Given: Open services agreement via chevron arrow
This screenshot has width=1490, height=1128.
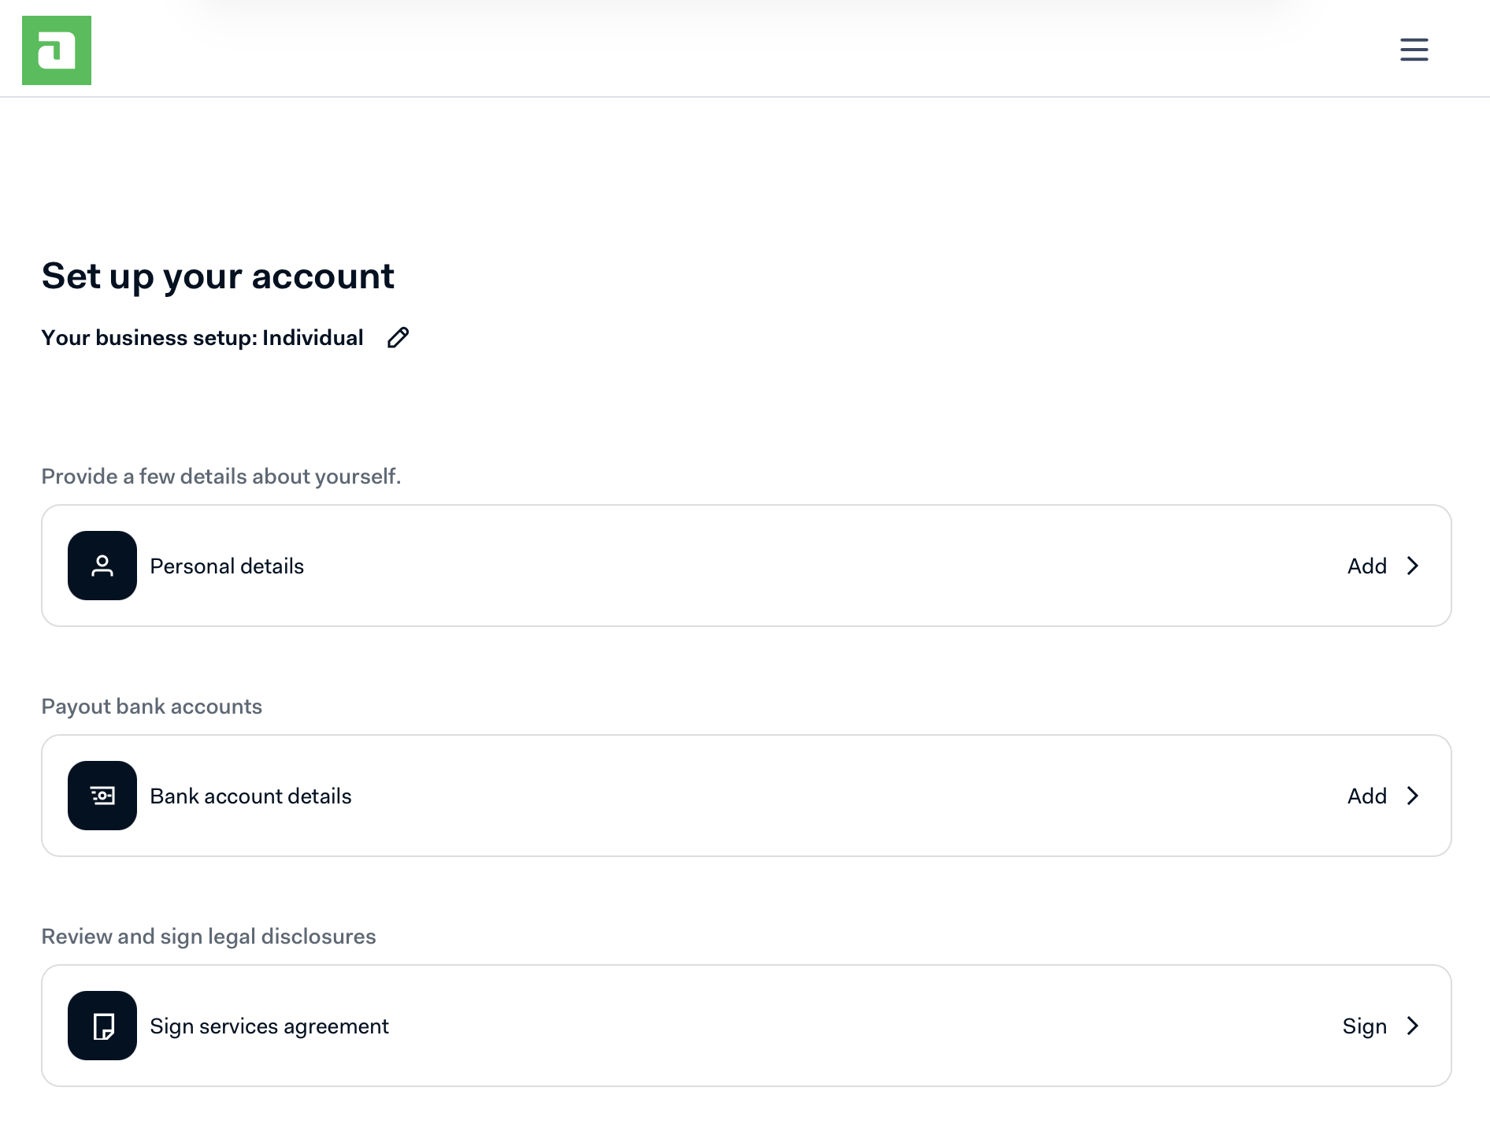Looking at the screenshot, I should pos(1413,1026).
